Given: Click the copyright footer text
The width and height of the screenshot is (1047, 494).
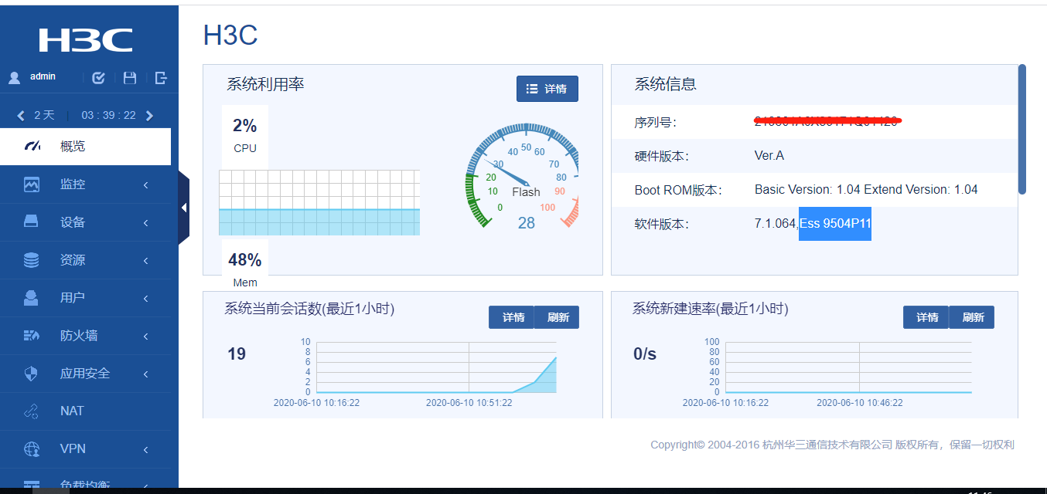Looking at the screenshot, I should (832, 445).
